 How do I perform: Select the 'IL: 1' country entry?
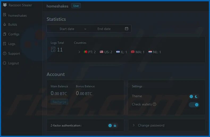tap(121, 52)
